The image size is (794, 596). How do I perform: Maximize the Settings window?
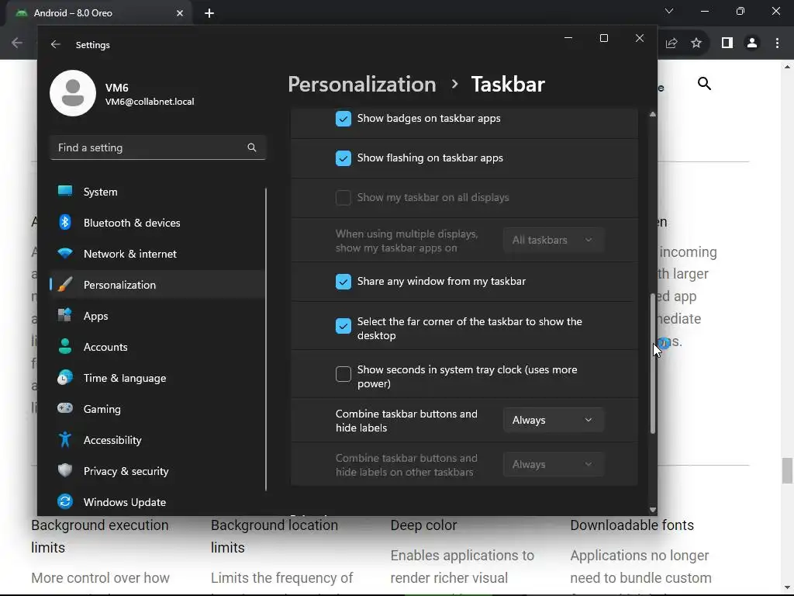603,38
